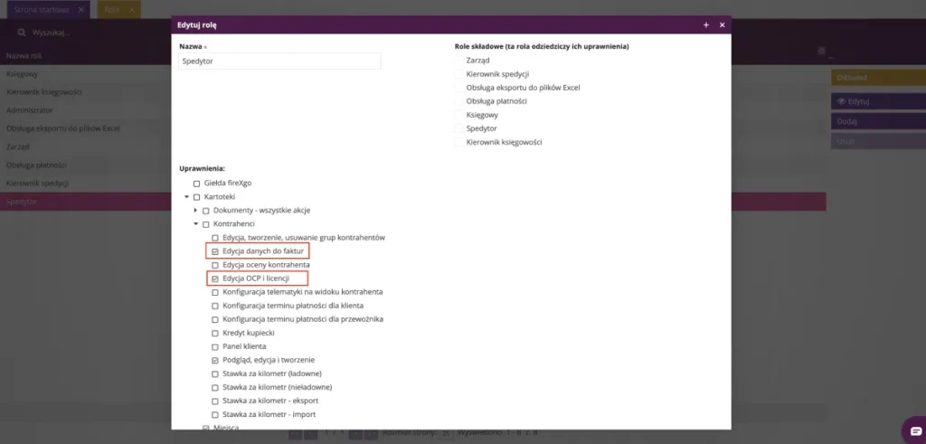Image resolution: width=926 pixels, height=444 pixels.
Task: Enable the Giełda fireXgo permission
Action: [x=196, y=184]
